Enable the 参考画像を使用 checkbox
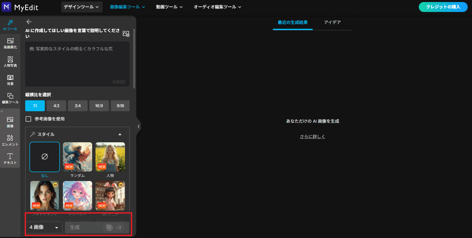Viewport: 472px width, 238px height. [x=29, y=119]
